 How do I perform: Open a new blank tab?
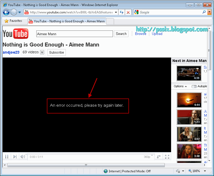pos(110,22)
